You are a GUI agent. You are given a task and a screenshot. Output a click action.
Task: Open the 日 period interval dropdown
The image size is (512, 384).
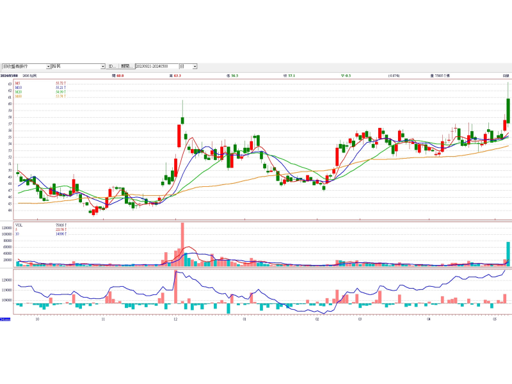click(x=195, y=66)
